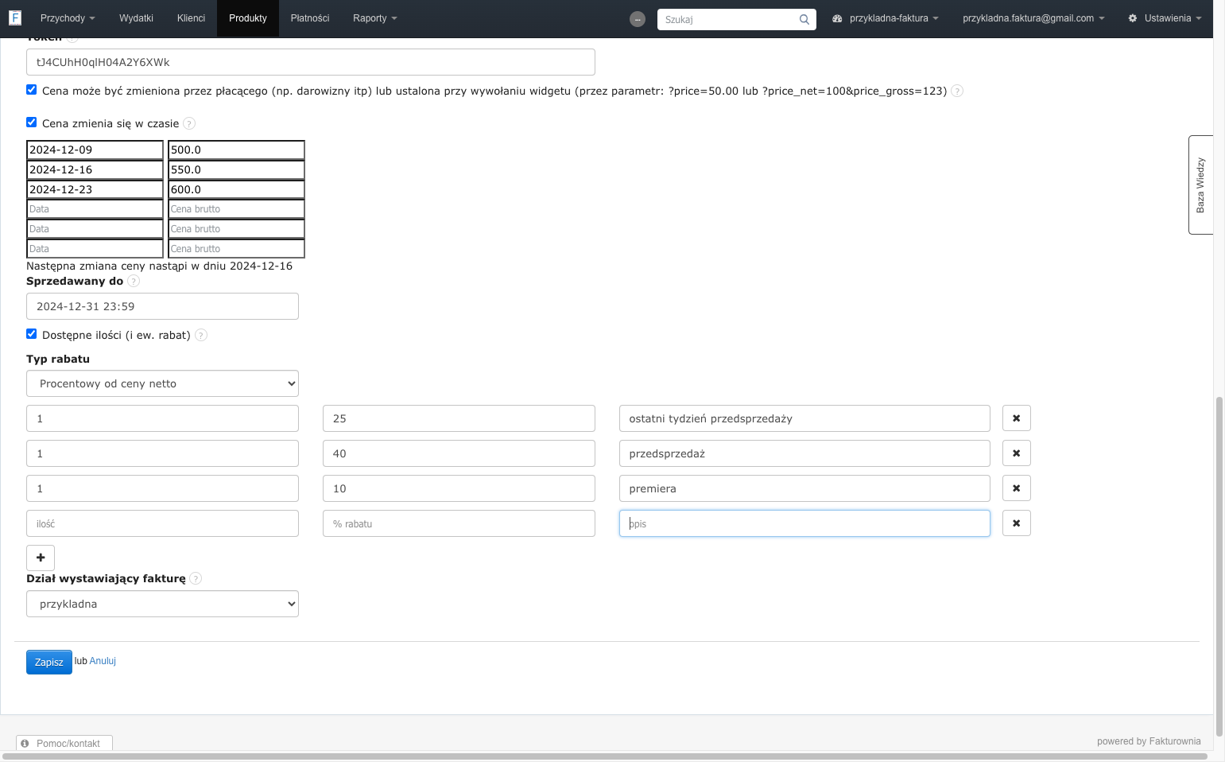Open the user email dropdown
Viewport: 1225px width, 762px height.
pyautogui.click(x=1033, y=18)
